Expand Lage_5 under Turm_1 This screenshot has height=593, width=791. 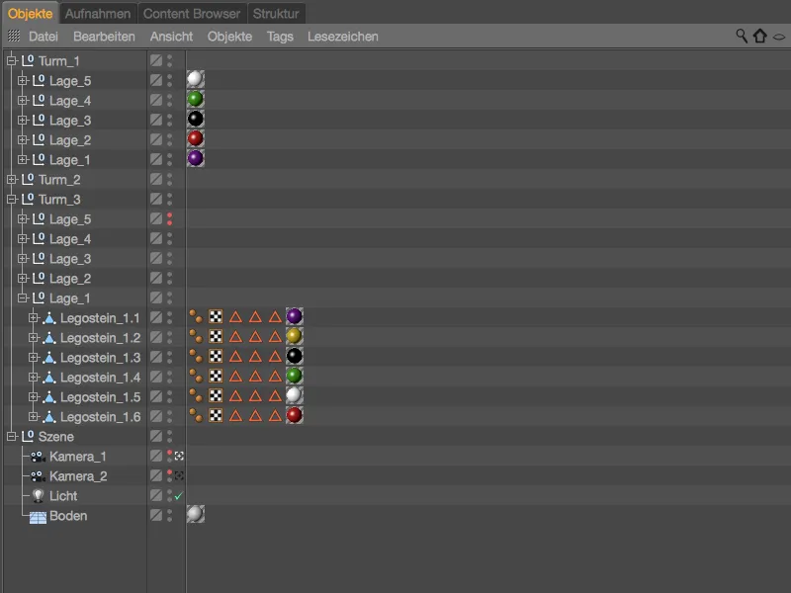(x=23, y=80)
